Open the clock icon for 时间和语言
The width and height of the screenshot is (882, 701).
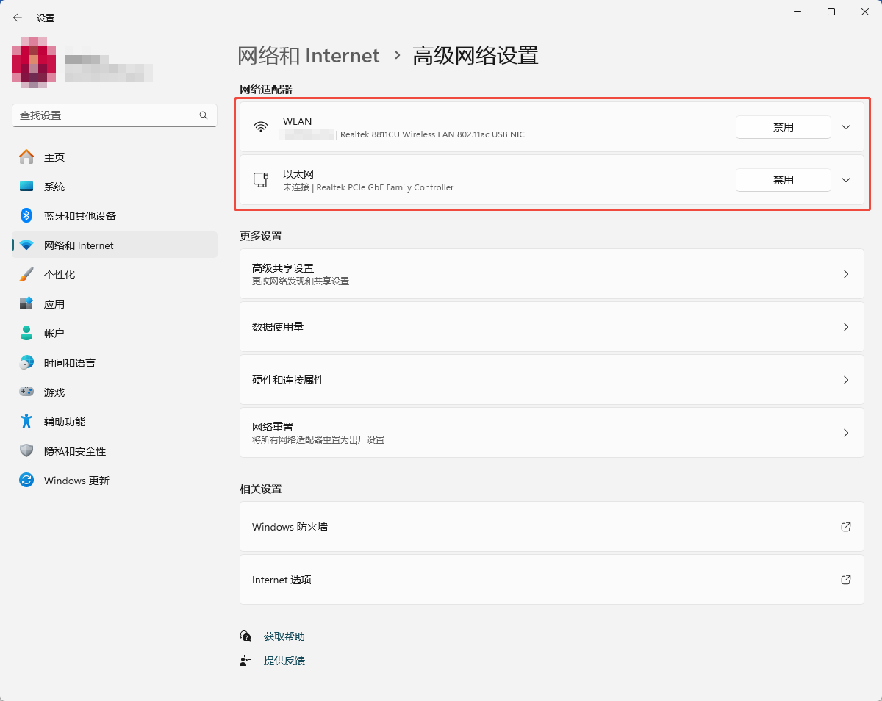click(x=26, y=363)
